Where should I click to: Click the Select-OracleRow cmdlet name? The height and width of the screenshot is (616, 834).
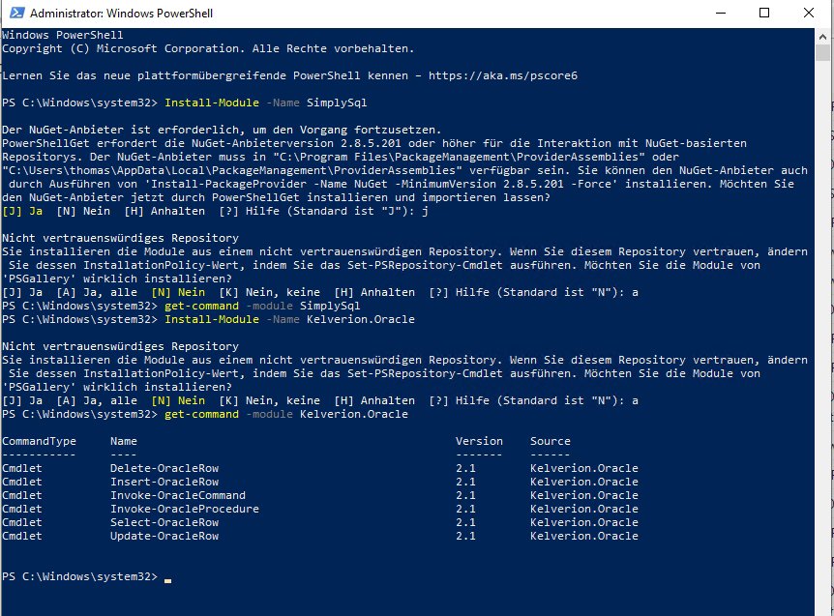164,522
